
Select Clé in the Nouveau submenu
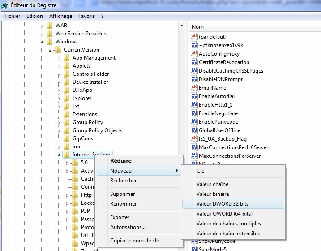tap(233, 171)
